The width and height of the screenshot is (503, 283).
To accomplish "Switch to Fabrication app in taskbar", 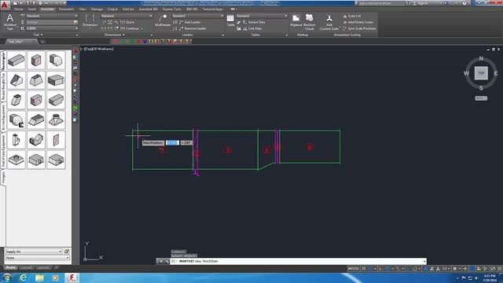I will point(72,277).
